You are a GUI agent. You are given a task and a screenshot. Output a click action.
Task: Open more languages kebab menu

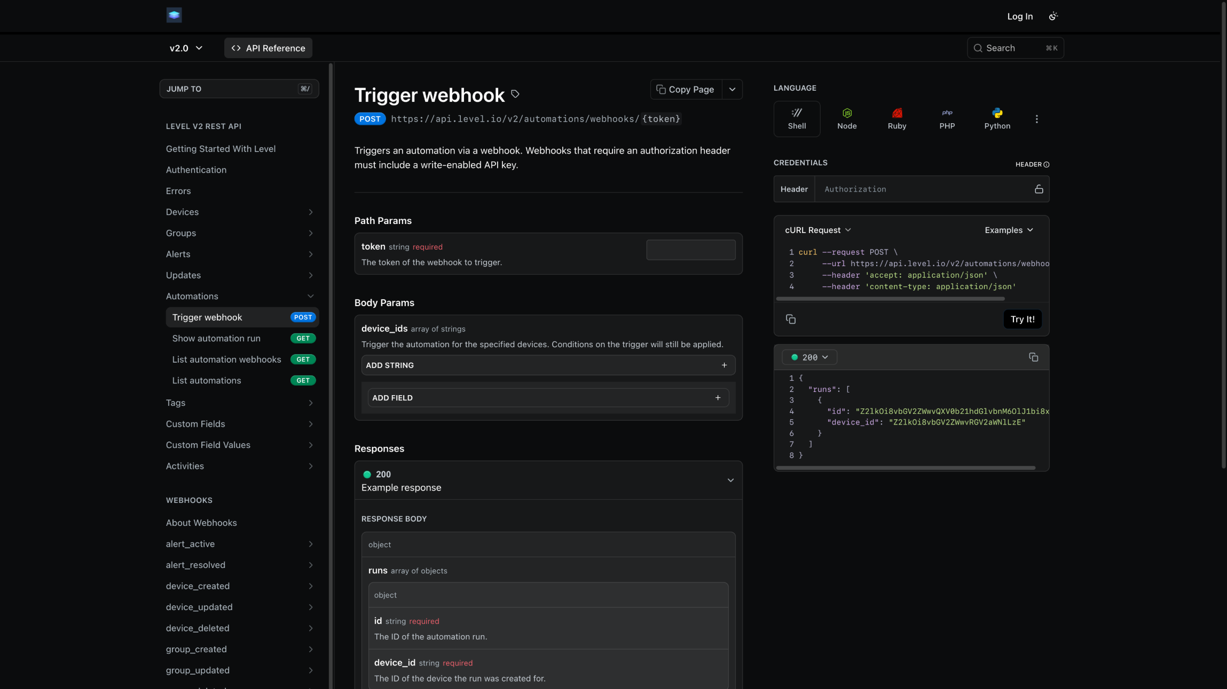(x=1037, y=119)
